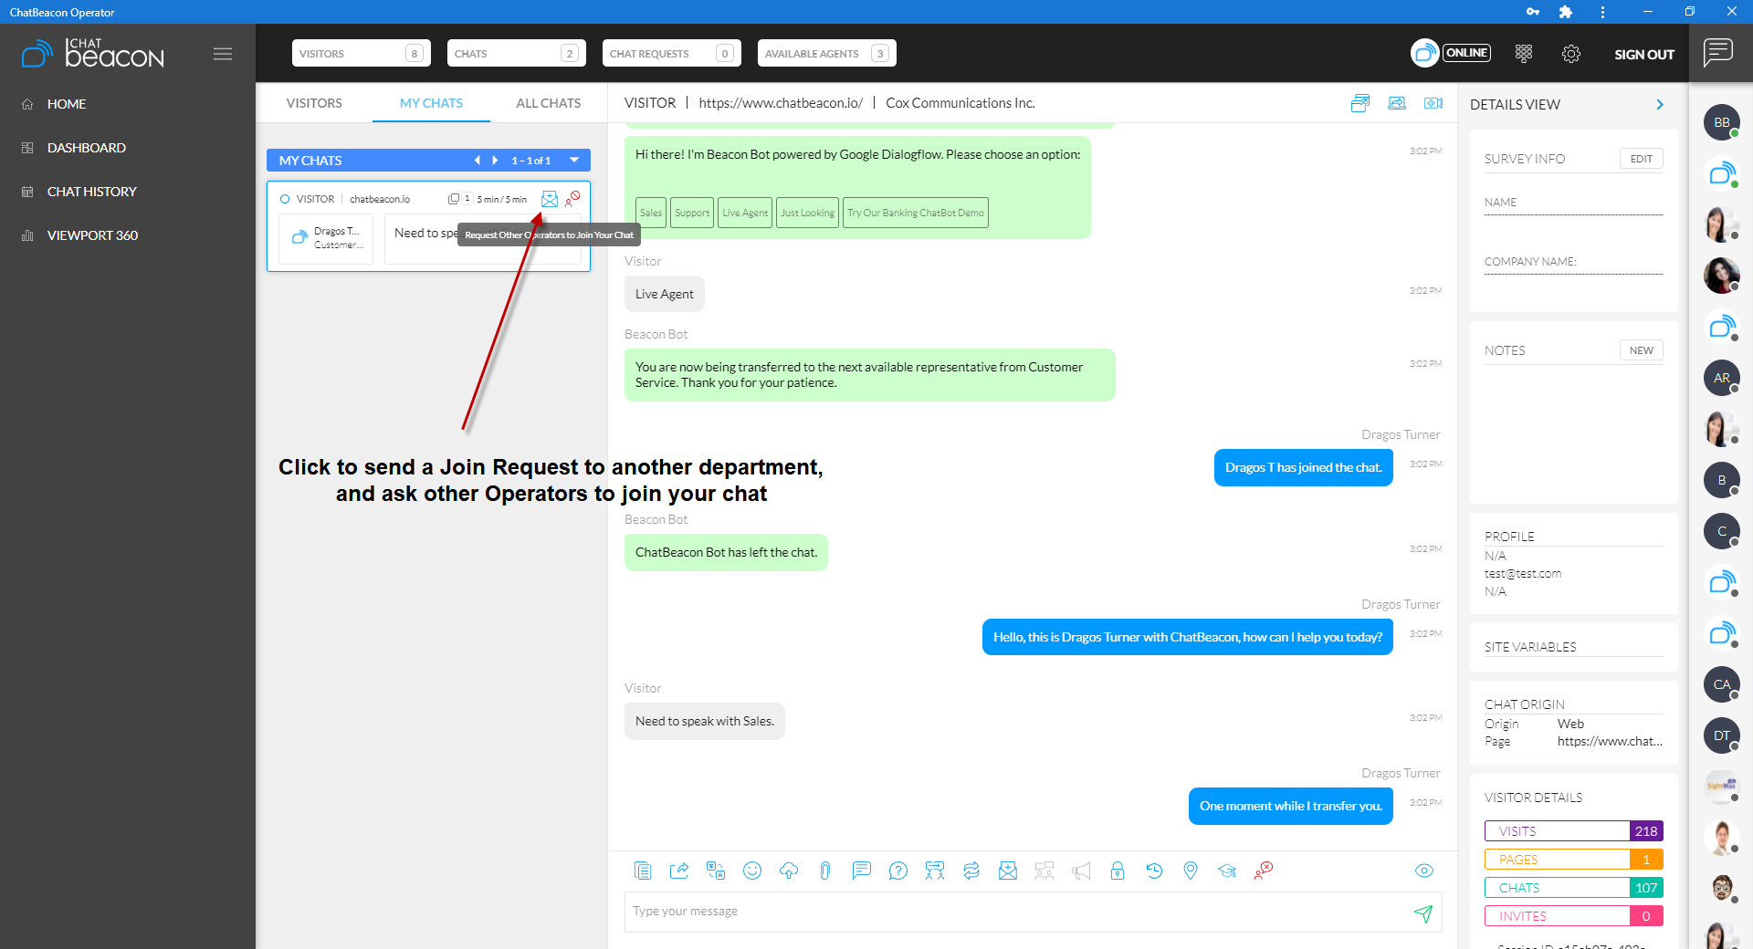Click the stacked windows icon in visitor header
This screenshot has width=1753, height=949.
[x=1360, y=103]
